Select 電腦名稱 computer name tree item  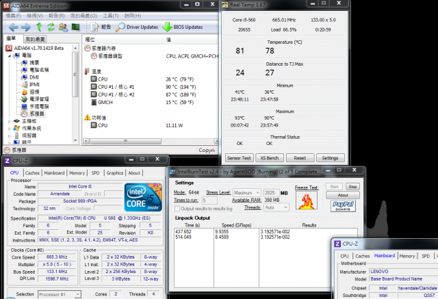(35, 70)
